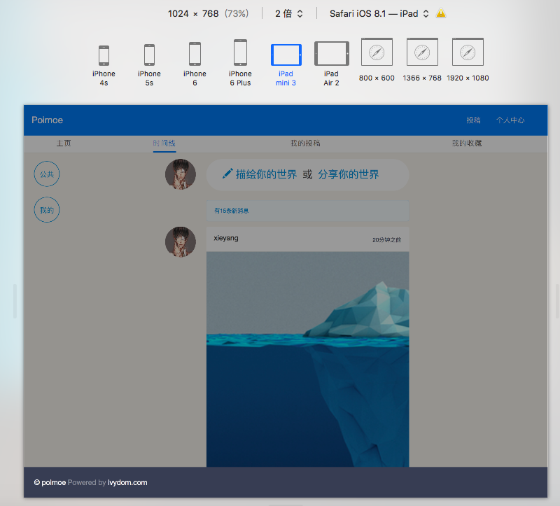Select the 1920 × 1080 resolution icon
Image resolution: width=560 pixels, height=506 pixels.
pos(468,52)
